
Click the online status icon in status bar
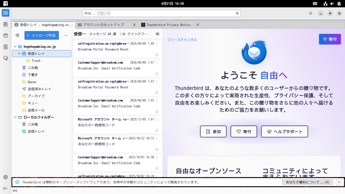coord(15,191)
